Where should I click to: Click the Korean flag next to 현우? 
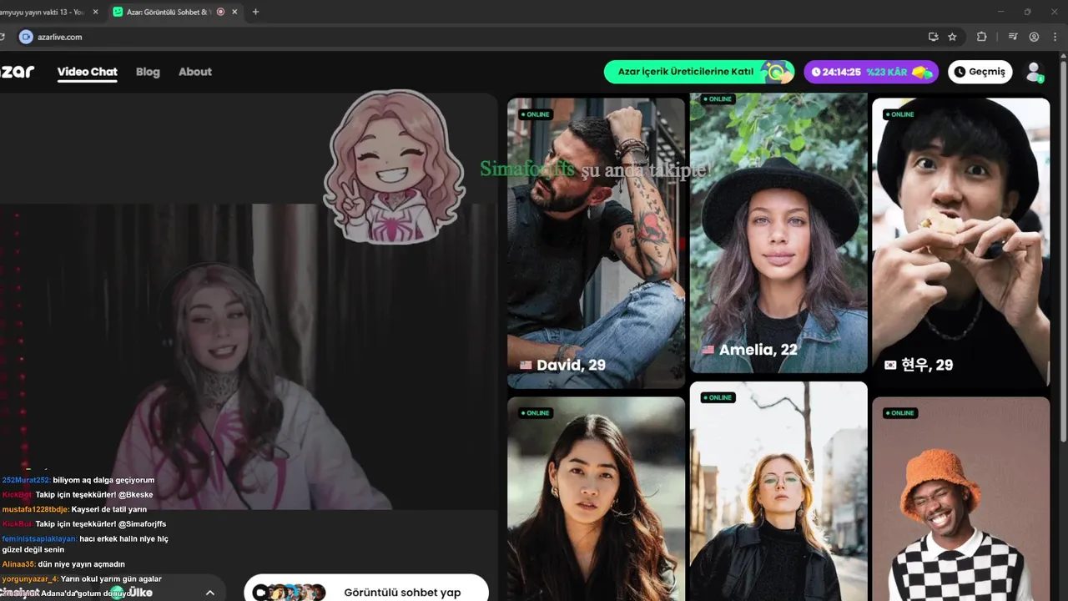[890, 366]
